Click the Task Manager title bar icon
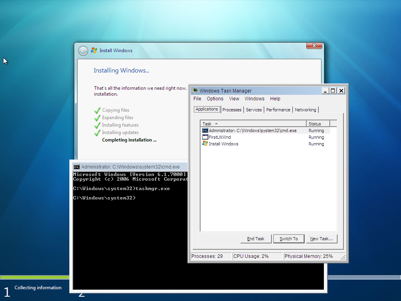Image resolution: width=401 pixels, height=301 pixels. (x=195, y=91)
